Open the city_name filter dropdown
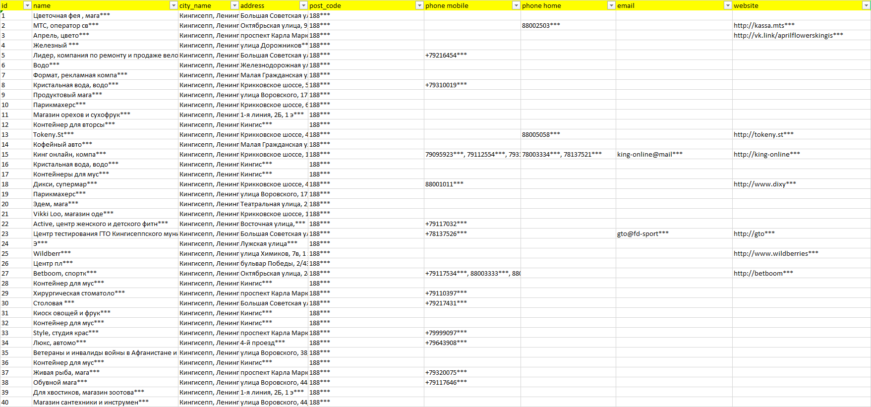The image size is (871, 407). [x=234, y=5]
